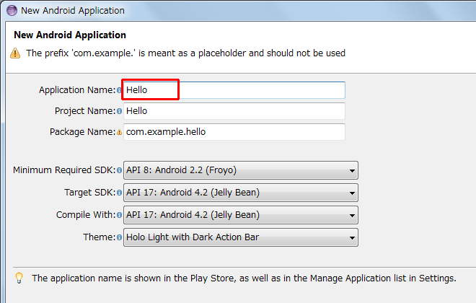Click the info icon beside Minimum Required SDK
The width and height of the screenshot is (476, 303).
(x=119, y=171)
